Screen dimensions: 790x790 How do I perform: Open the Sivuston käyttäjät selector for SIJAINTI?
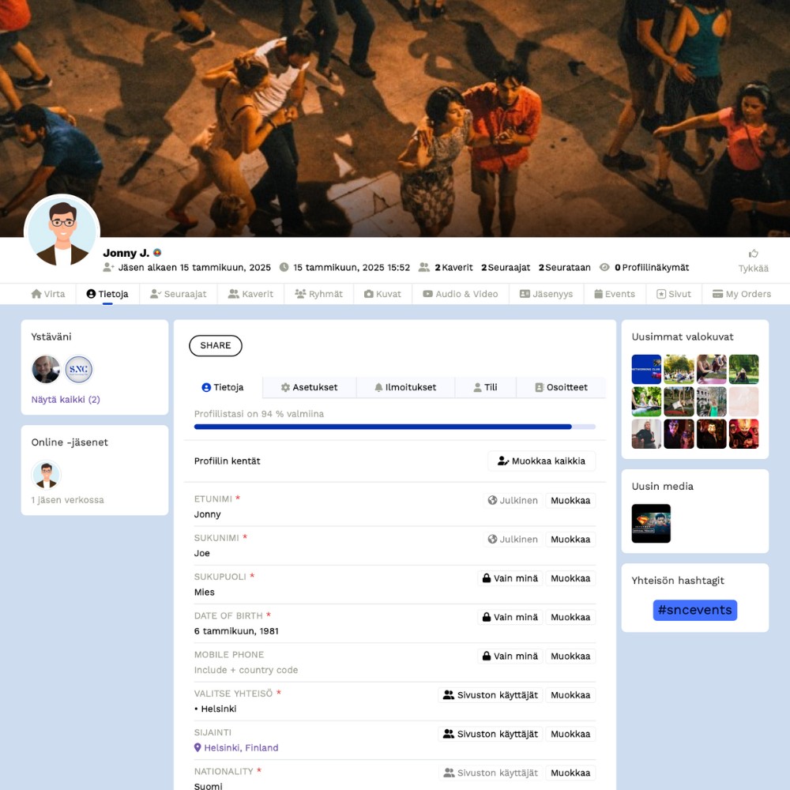pyautogui.click(x=490, y=734)
